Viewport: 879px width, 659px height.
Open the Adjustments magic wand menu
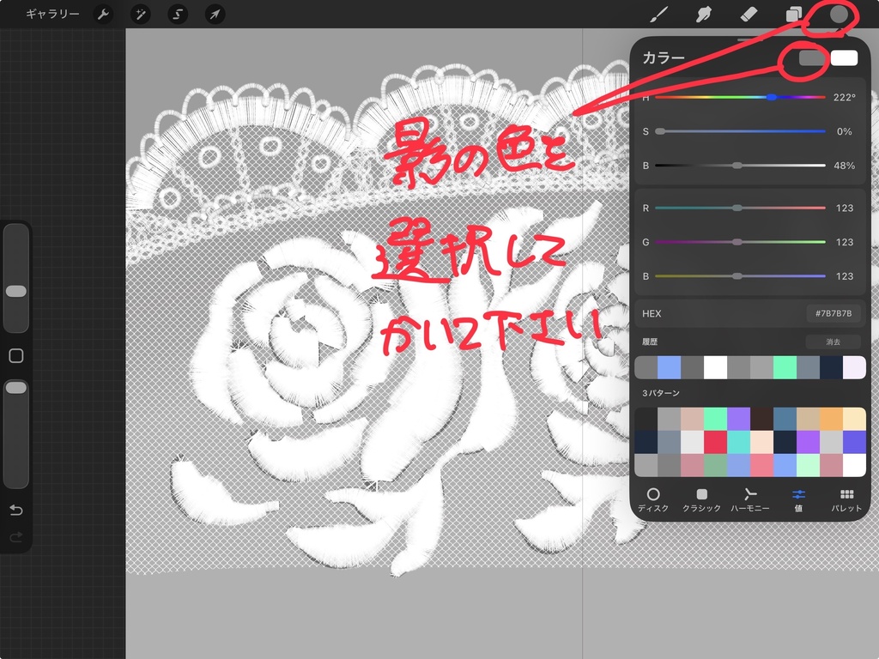point(140,14)
